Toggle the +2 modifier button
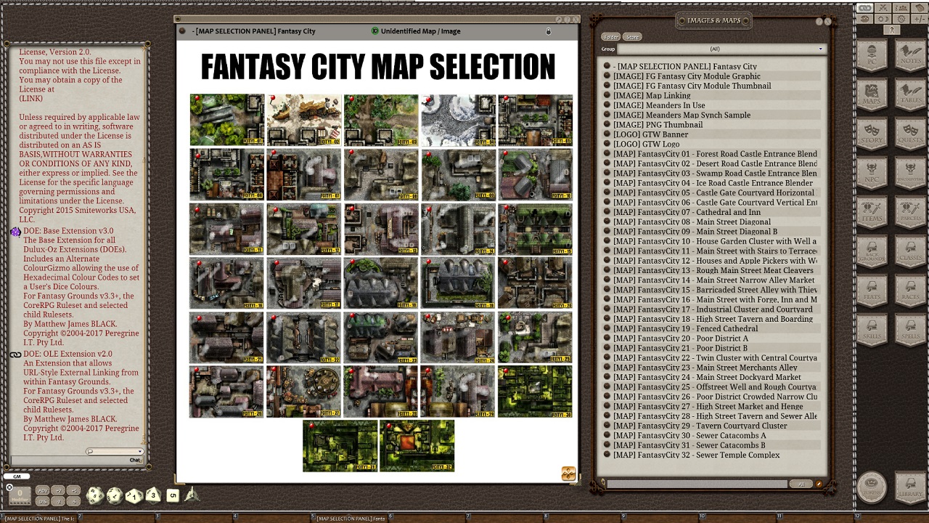The height and width of the screenshot is (523, 929). pyautogui.click(x=59, y=491)
